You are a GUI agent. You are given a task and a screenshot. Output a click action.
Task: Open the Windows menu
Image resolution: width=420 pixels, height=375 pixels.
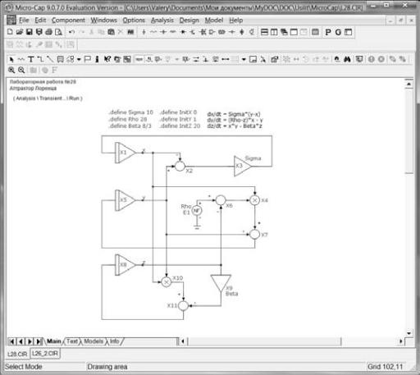[x=103, y=21]
